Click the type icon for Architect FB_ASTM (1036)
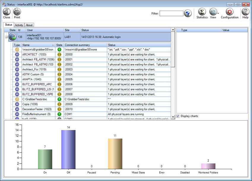252x181 pixels. tap(17, 60)
